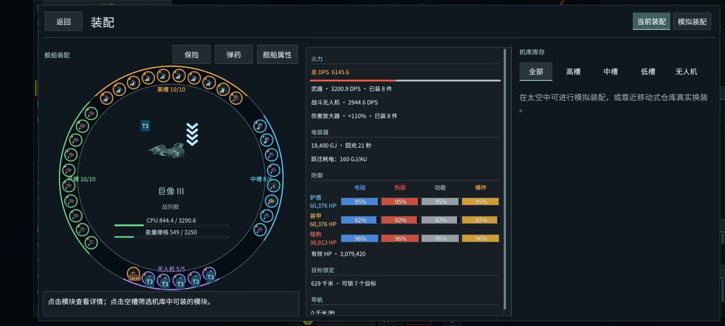The width and height of the screenshot is (725, 326).
Task: Select the first high-slot weapon at the orange arc's left end
Action: point(106,98)
